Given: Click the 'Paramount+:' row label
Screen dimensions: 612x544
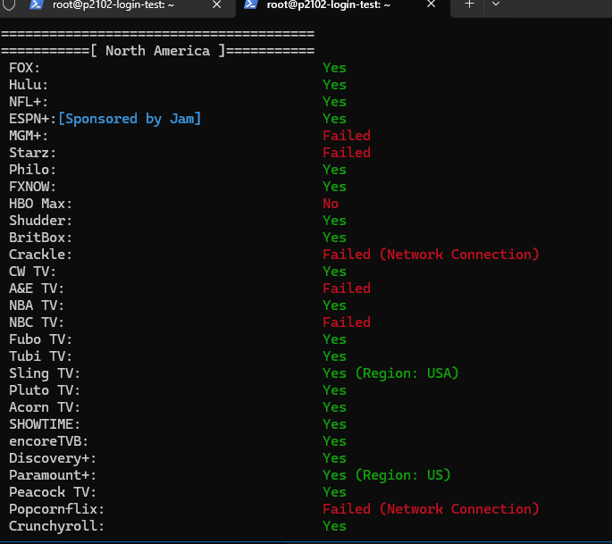Looking at the screenshot, I should tap(53, 475).
